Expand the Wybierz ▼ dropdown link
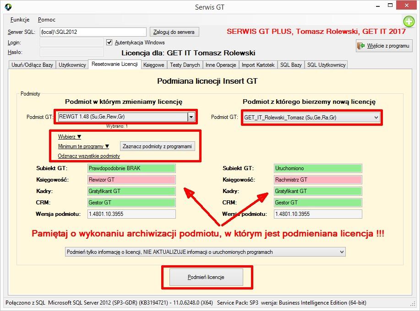This screenshot has width=420, height=311. 70,137
